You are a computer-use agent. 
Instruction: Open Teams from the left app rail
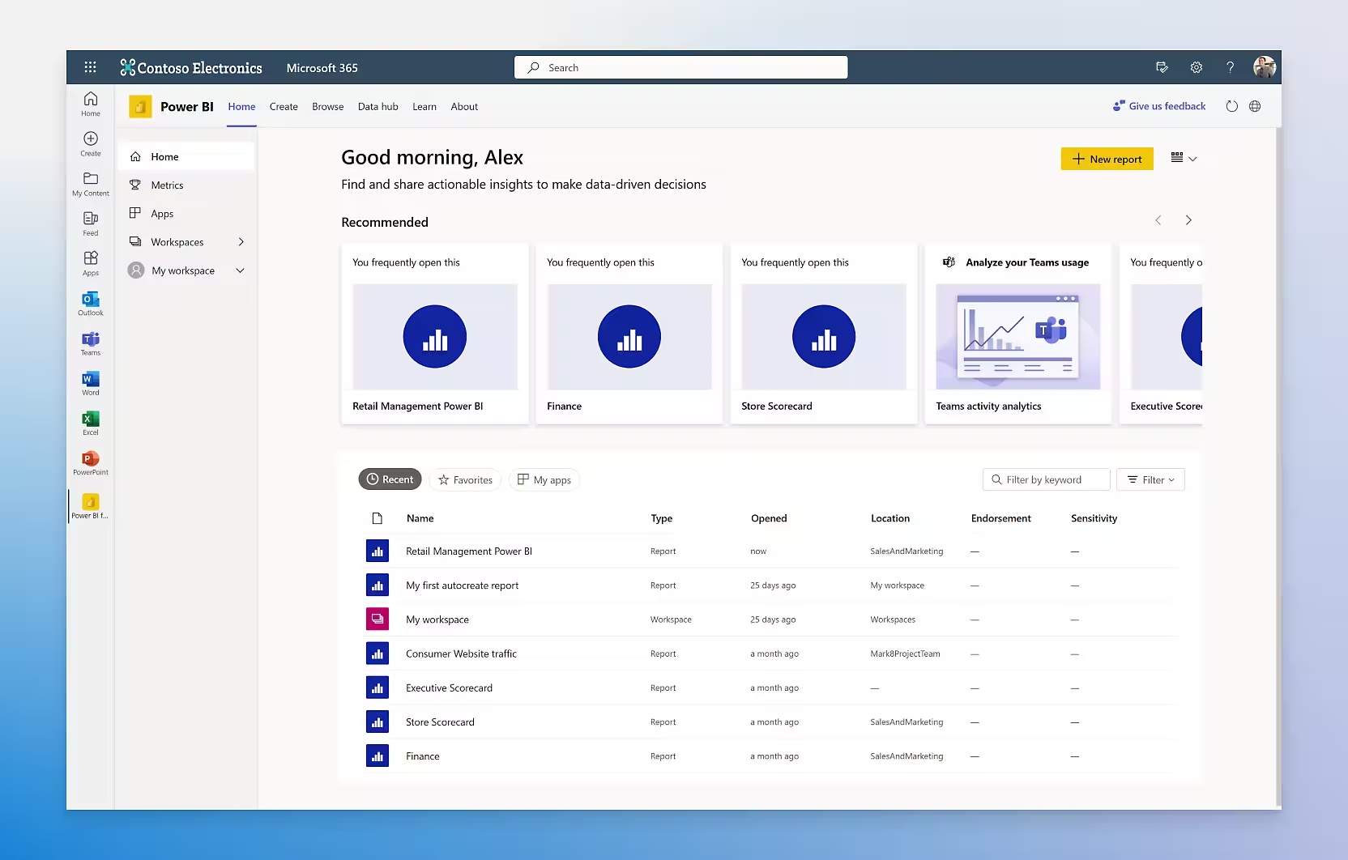pos(91,343)
